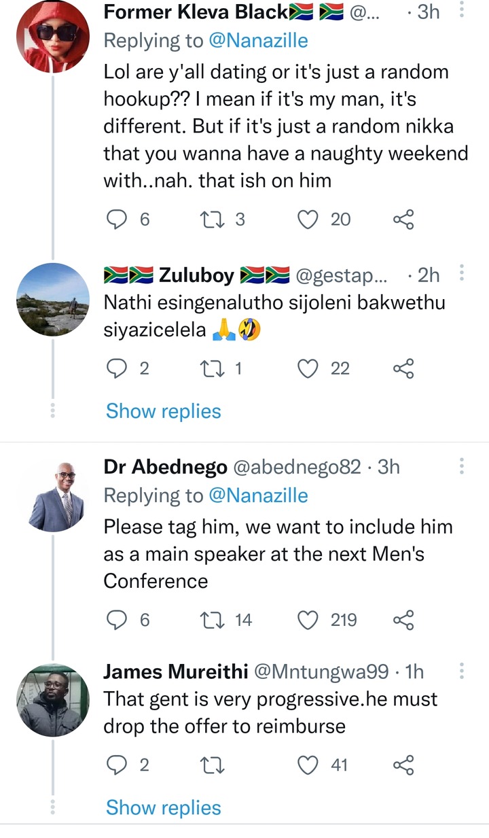
Task: Open Zuluboy's profile picture
Action: tap(52, 300)
